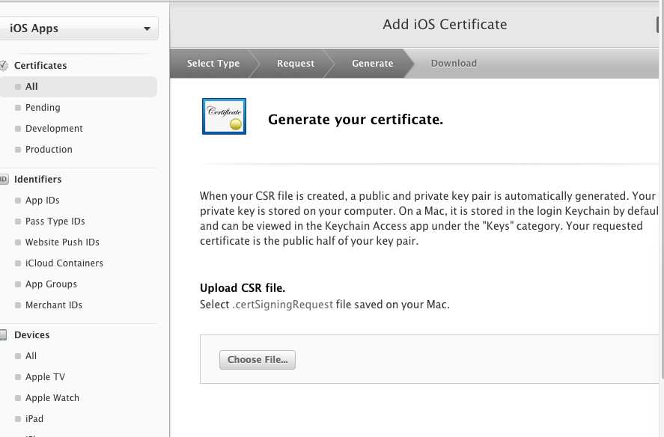Click the Devices section icon
The image size is (664, 437).
pos(4,335)
